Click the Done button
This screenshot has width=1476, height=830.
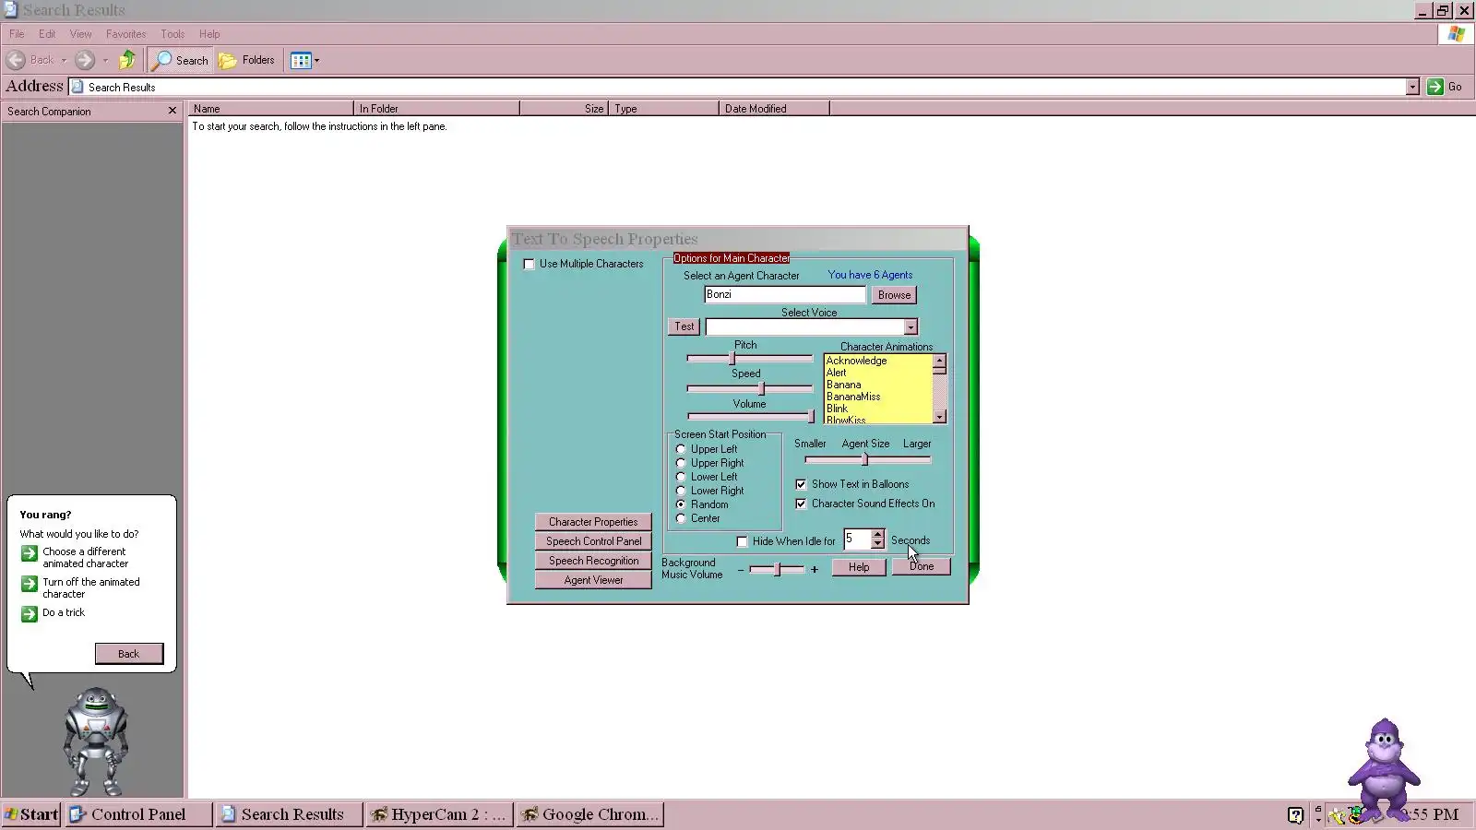pyautogui.click(x=921, y=567)
